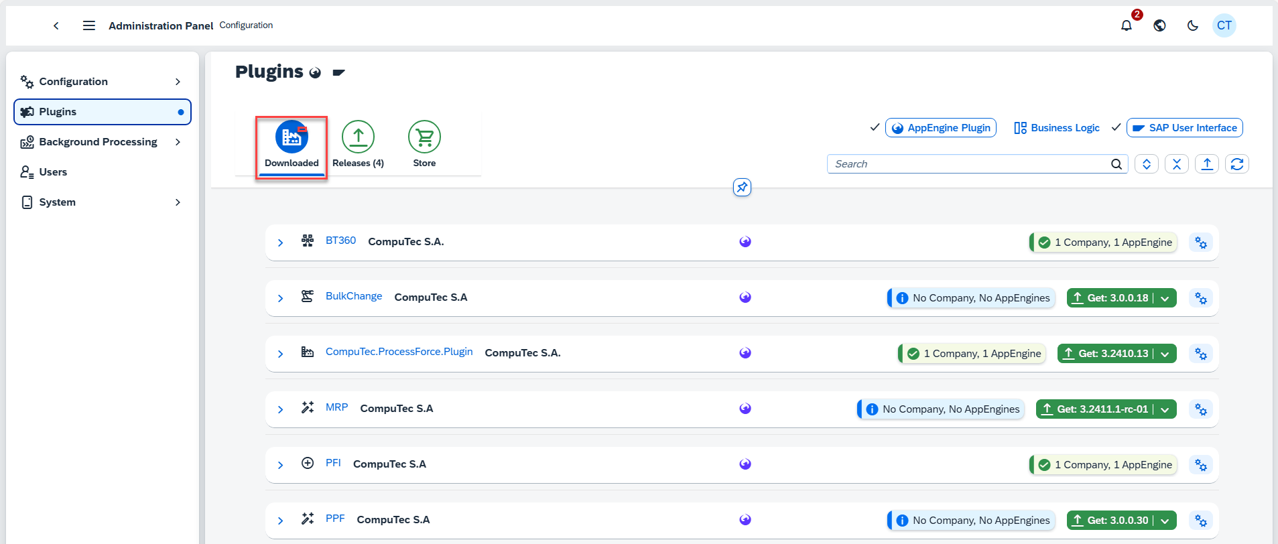Click the plugin Search field
This screenshot has height=544, width=1278.
click(x=968, y=164)
